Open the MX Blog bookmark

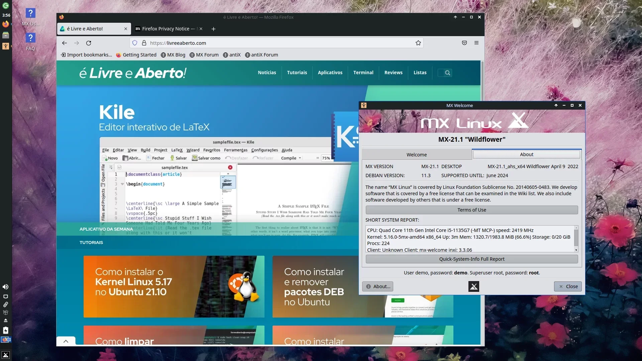[x=173, y=55]
